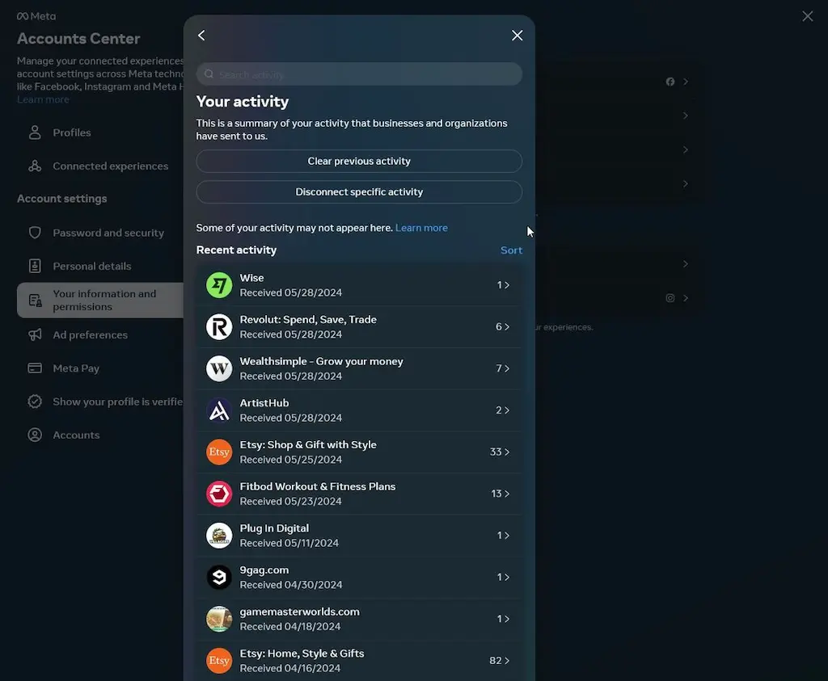Click the Wealthsimple logo icon
This screenshot has height=681, width=828.
[x=219, y=368]
